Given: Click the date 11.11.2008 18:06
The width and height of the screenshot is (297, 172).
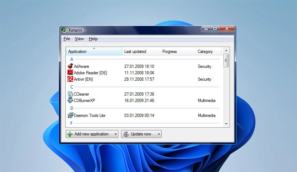Looking at the screenshot, I should click(x=139, y=73).
